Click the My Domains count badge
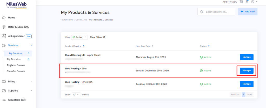This screenshot has width=266, height=108. pyautogui.click(x=29, y=59)
